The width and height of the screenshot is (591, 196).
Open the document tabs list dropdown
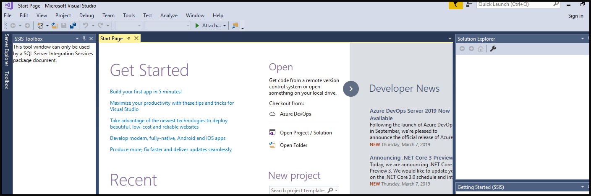[x=450, y=39]
